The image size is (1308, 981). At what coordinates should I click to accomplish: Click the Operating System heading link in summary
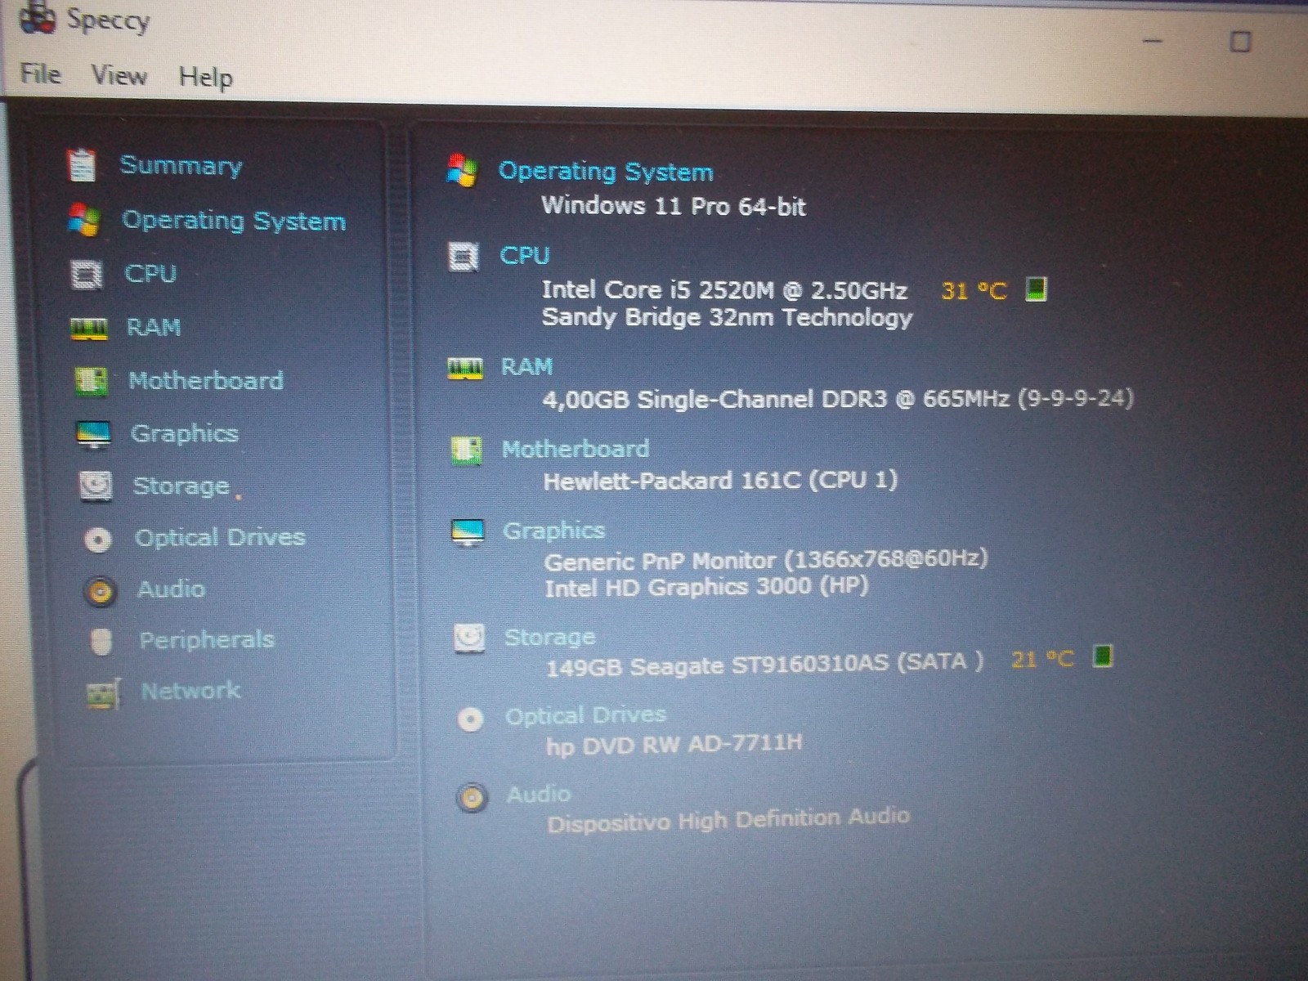pyautogui.click(x=606, y=172)
